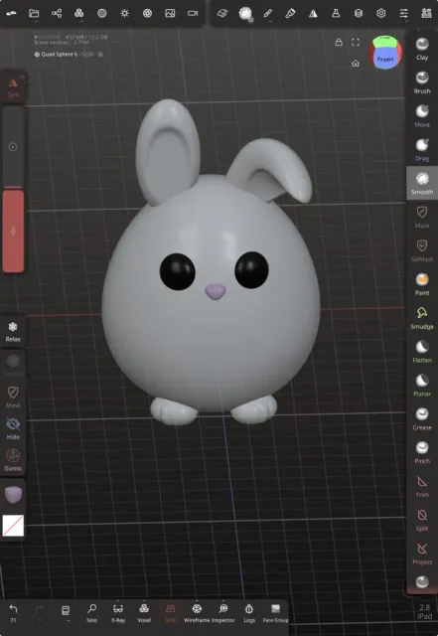Toggle the Gizmo shortcut

pos(13,460)
